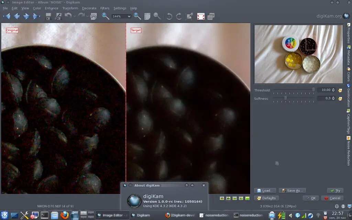Reset Threshold value to default icon
This screenshot has width=352, height=220.
click(x=340, y=90)
